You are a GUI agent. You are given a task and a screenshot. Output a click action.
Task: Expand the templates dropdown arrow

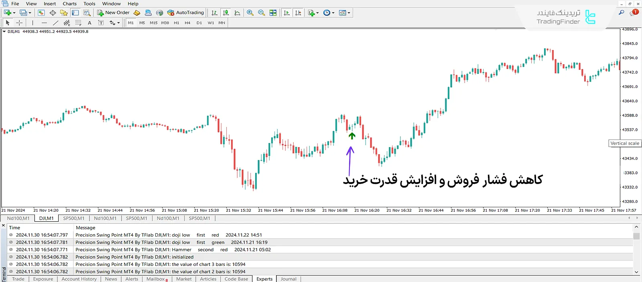[349, 13]
